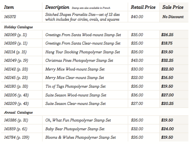Click the Holiday Catalogue section heading
The image size is (193, 144).
[18, 27]
